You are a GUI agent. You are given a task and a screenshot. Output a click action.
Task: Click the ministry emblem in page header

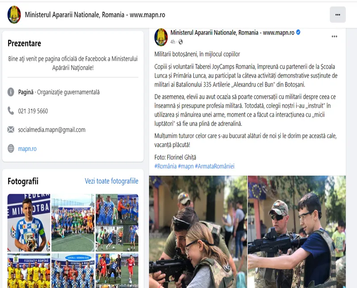coord(14,15)
